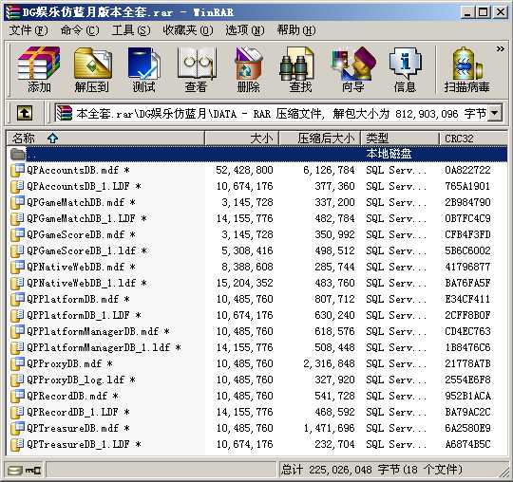Viewport: 513px width, 482px height.
Task: Click the drive icon in status bar
Action: [x=15, y=471]
